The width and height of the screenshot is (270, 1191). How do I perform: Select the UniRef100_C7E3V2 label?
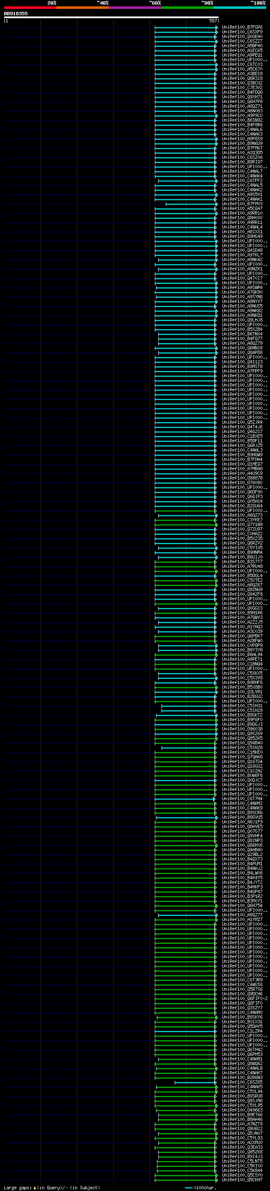click(x=242, y=87)
